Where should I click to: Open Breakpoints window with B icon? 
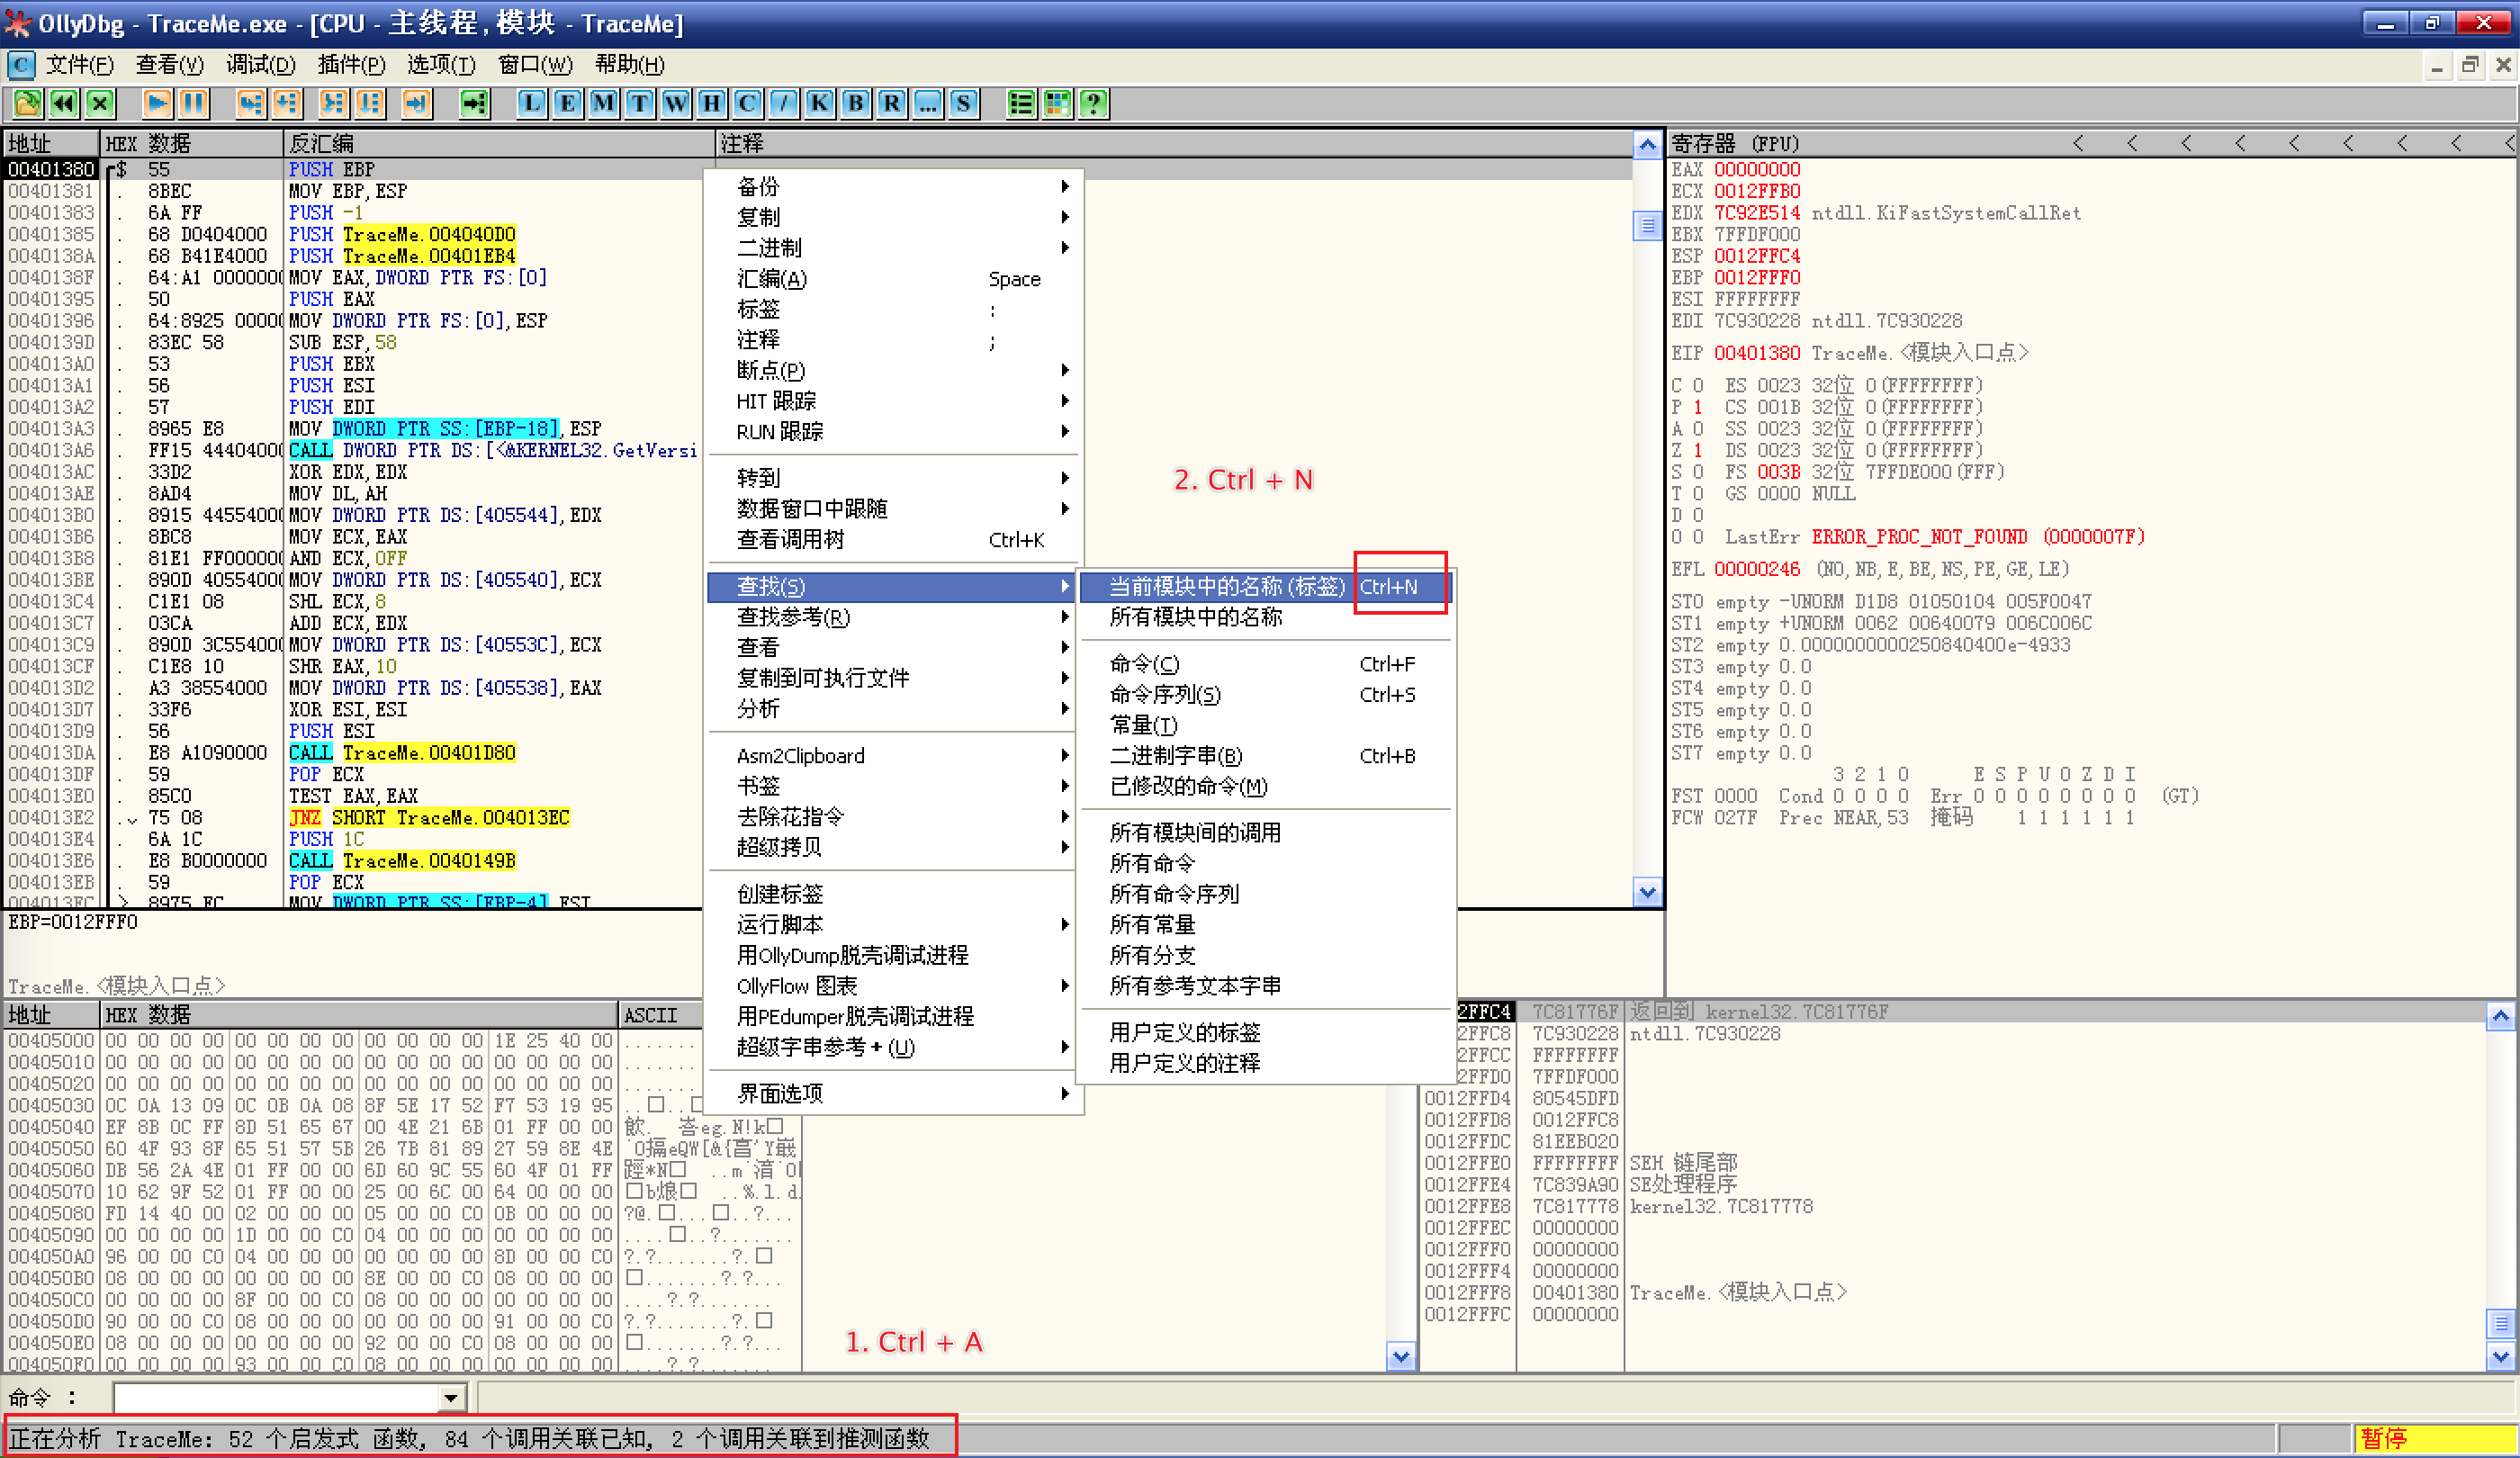click(855, 103)
